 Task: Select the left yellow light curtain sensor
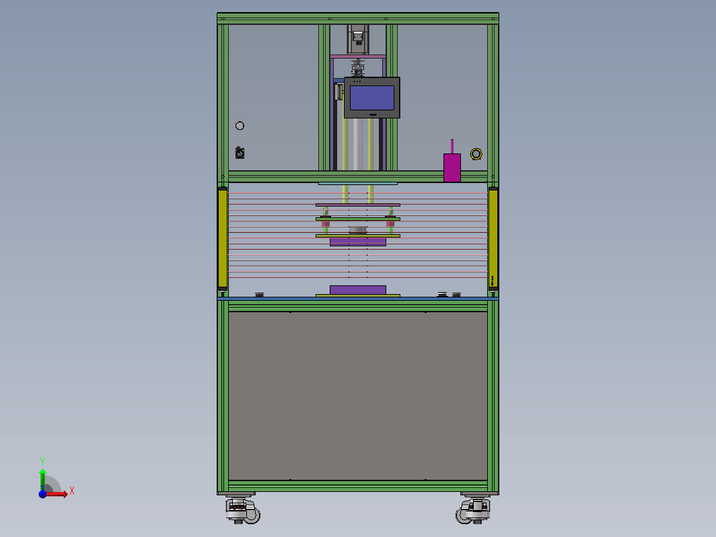(x=222, y=239)
